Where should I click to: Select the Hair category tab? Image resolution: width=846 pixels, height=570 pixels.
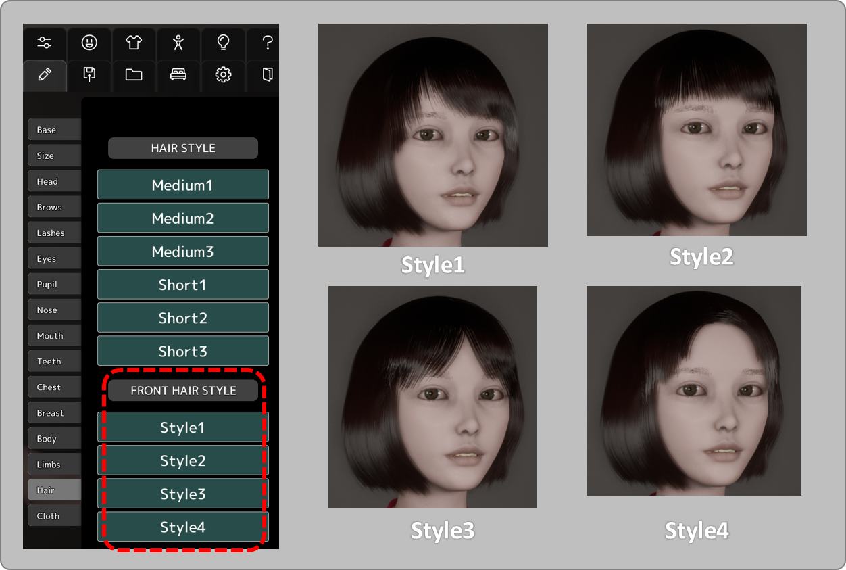(54, 490)
